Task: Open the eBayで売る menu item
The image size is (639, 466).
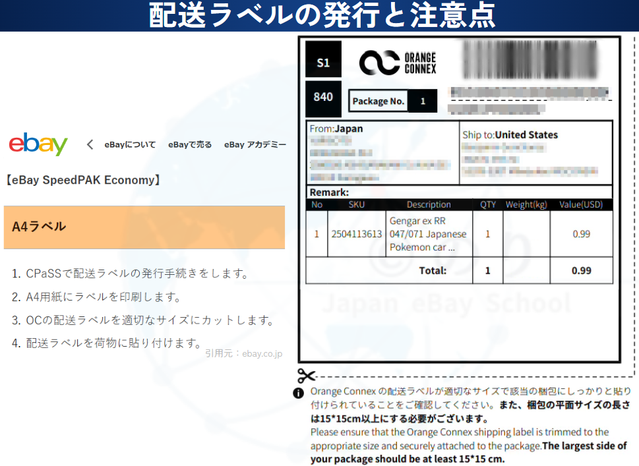Action: [190, 144]
